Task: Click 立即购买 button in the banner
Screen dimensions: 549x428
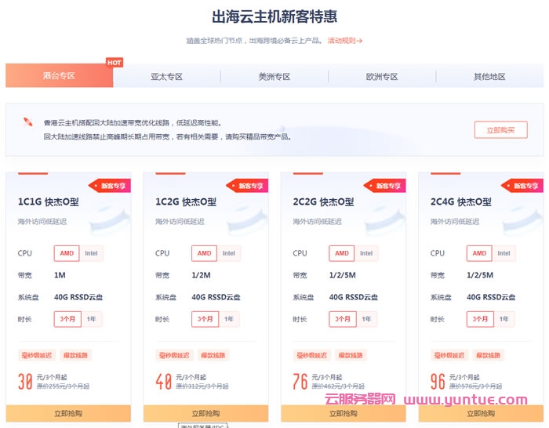Action: click(500, 130)
